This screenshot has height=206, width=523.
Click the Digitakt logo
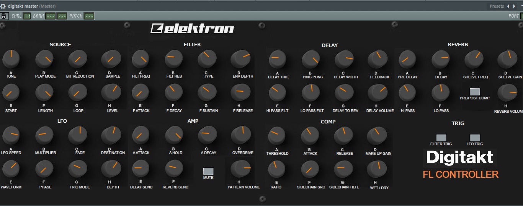pyautogui.click(x=459, y=157)
